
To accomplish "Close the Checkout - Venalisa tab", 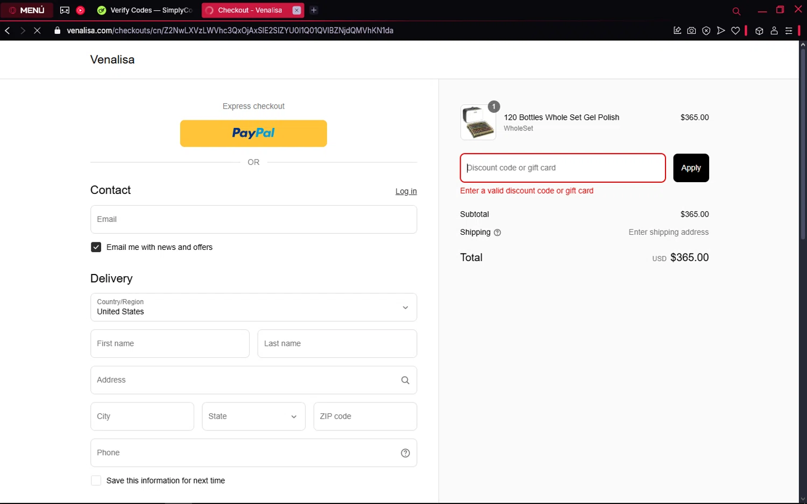I will [x=296, y=10].
